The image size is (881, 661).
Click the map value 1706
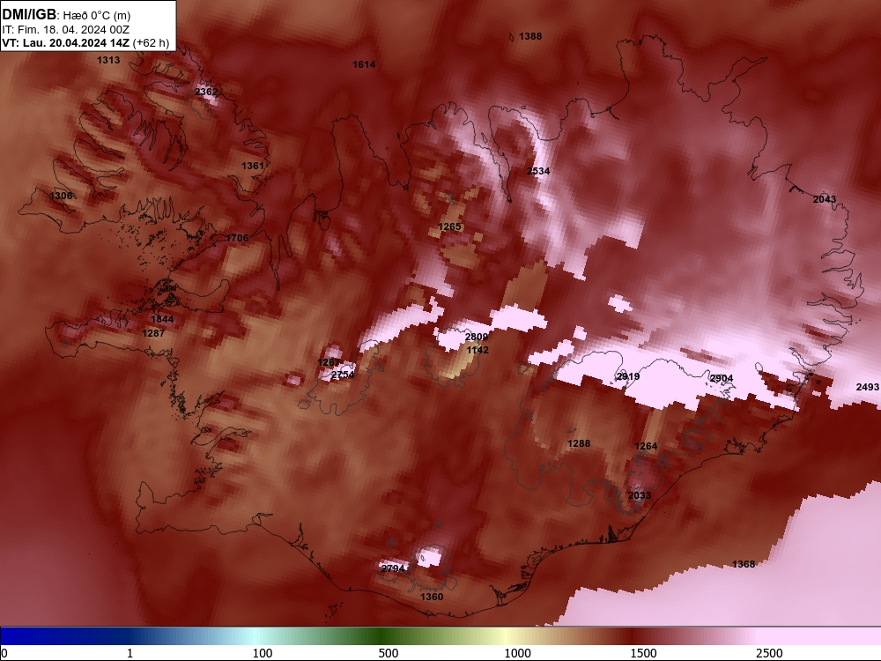pos(237,238)
